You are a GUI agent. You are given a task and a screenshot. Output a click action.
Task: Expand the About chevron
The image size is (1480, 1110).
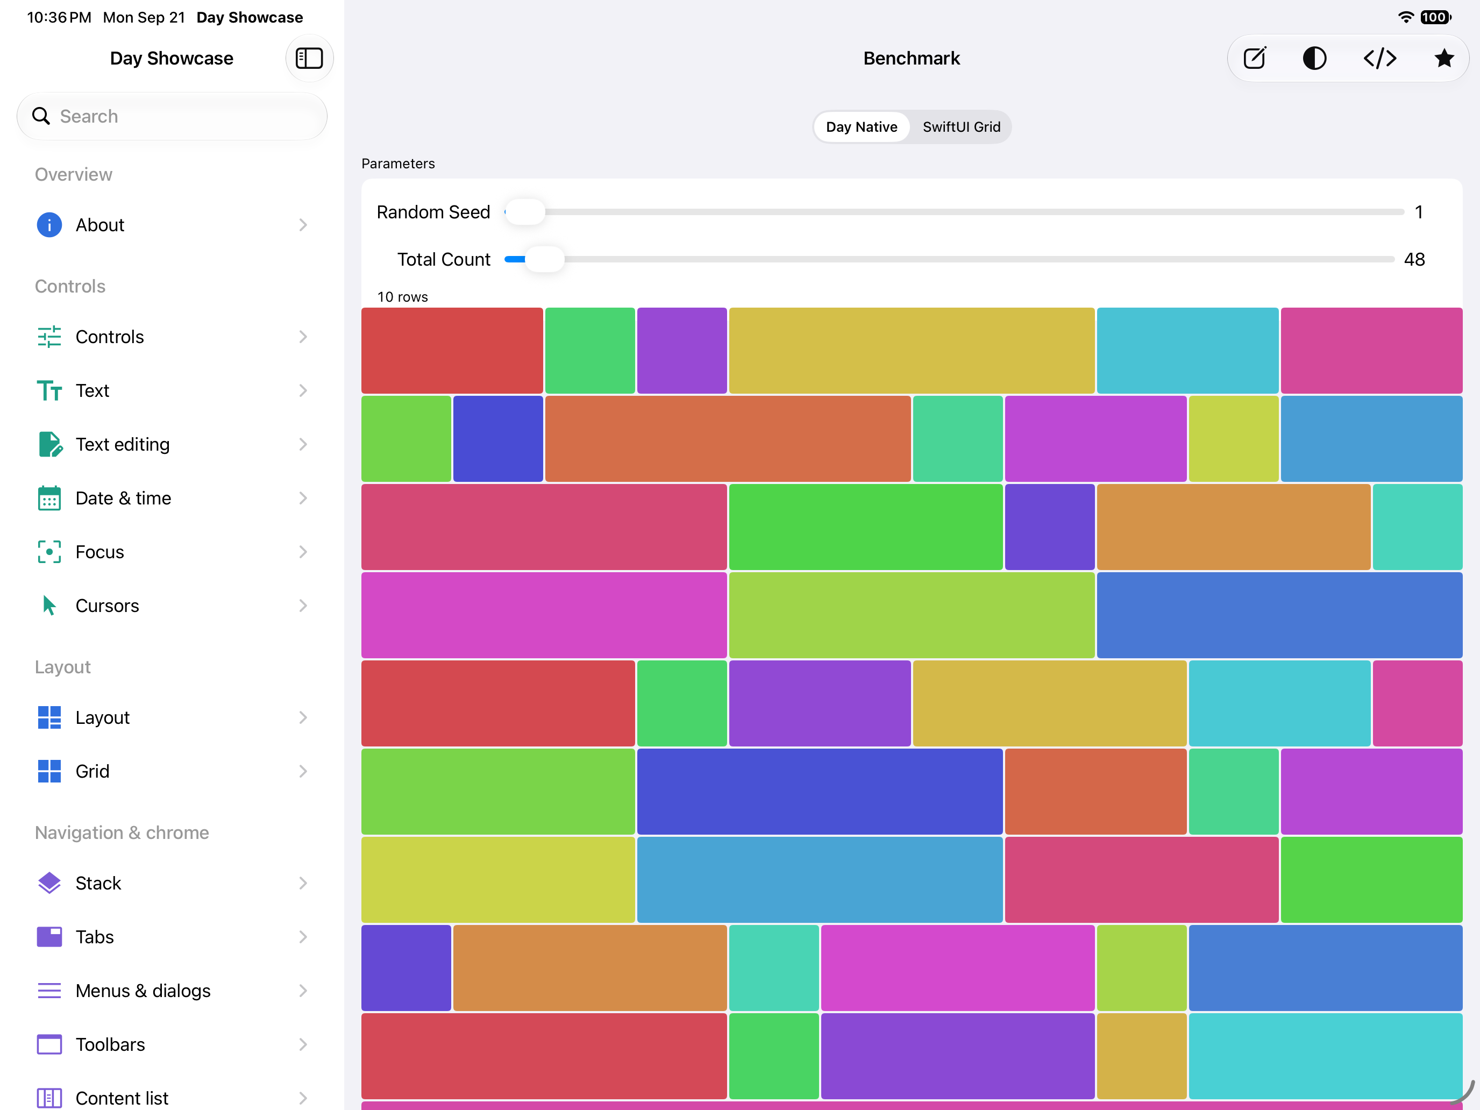(303, 225)
